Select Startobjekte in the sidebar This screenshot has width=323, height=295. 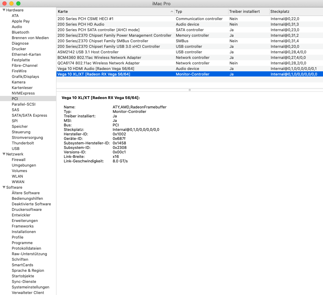[23, 276]
